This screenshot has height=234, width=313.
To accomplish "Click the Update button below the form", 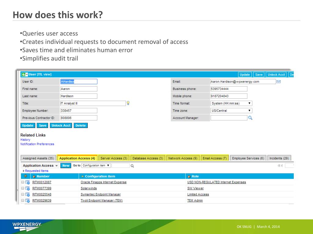I will click(x=28, y=126).
